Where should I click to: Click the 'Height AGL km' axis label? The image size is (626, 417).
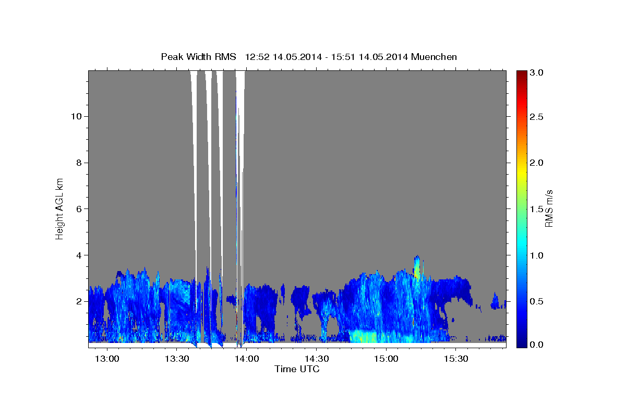click(59, 208)
